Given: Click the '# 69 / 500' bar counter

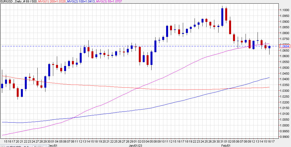Looking at the screenshot, I should click(x=30, y=1).
